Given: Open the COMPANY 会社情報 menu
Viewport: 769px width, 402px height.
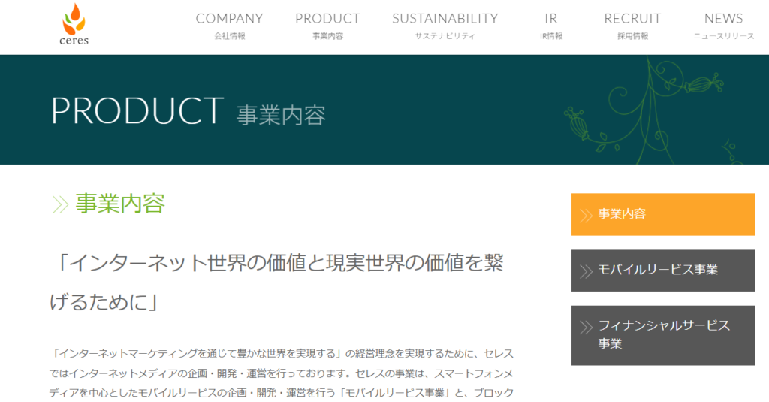Looking at the screenshot, I should click(229, 26).
